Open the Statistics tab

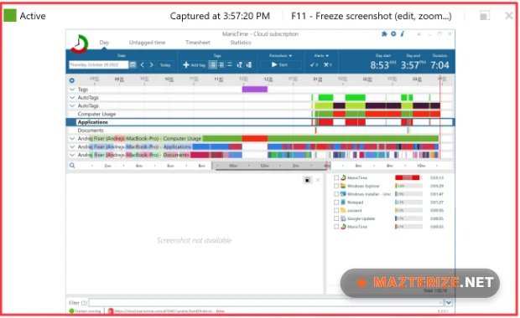(241, 43)
